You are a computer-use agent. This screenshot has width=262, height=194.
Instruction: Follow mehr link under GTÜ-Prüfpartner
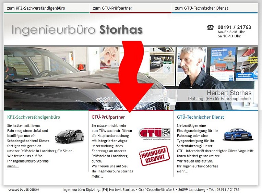point(97,176)
